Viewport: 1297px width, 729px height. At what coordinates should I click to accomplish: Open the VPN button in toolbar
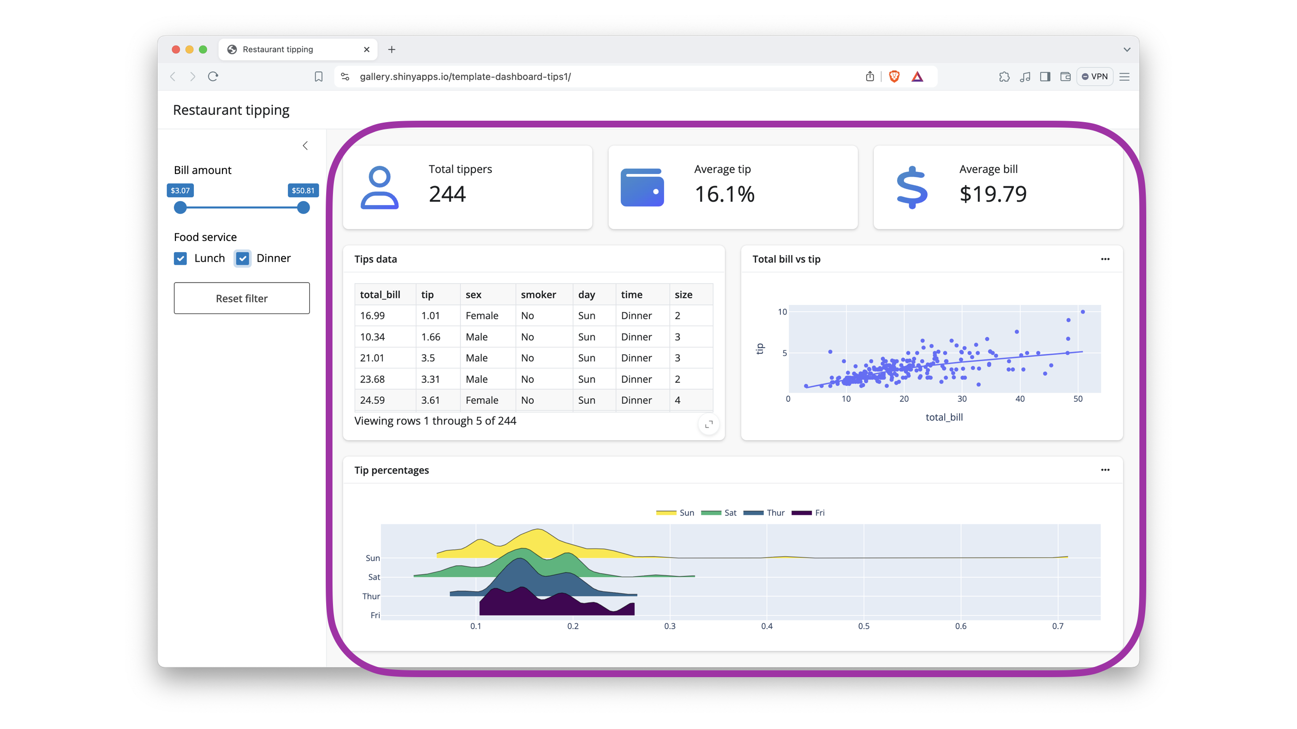click(1094, 77)
